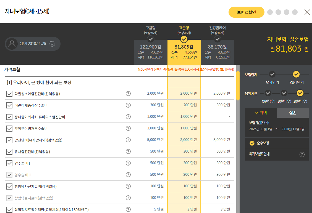Select 30세만기 insurance maturity option
Screen dimensions: 312x213
pyautogui.click(x=272, y=74)
